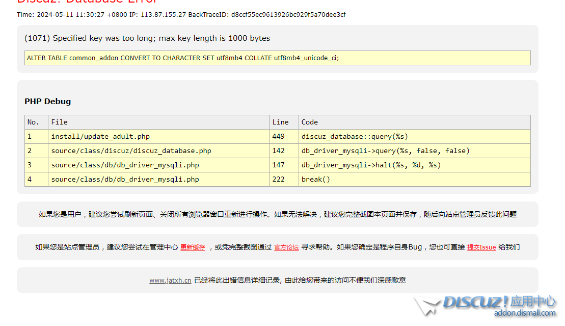Click the error 1071 key too long message
The height and width of the screenshot is (326, 565).
(x=147, y=38)
